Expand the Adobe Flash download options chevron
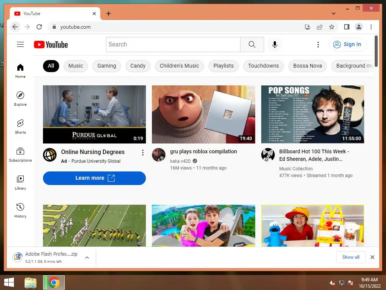The height and width of the screenshot is (290, 386). [87, 258]
